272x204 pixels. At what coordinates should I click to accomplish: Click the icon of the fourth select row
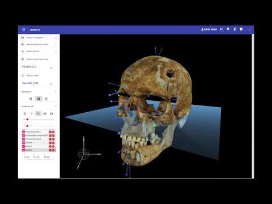(23, 59)
